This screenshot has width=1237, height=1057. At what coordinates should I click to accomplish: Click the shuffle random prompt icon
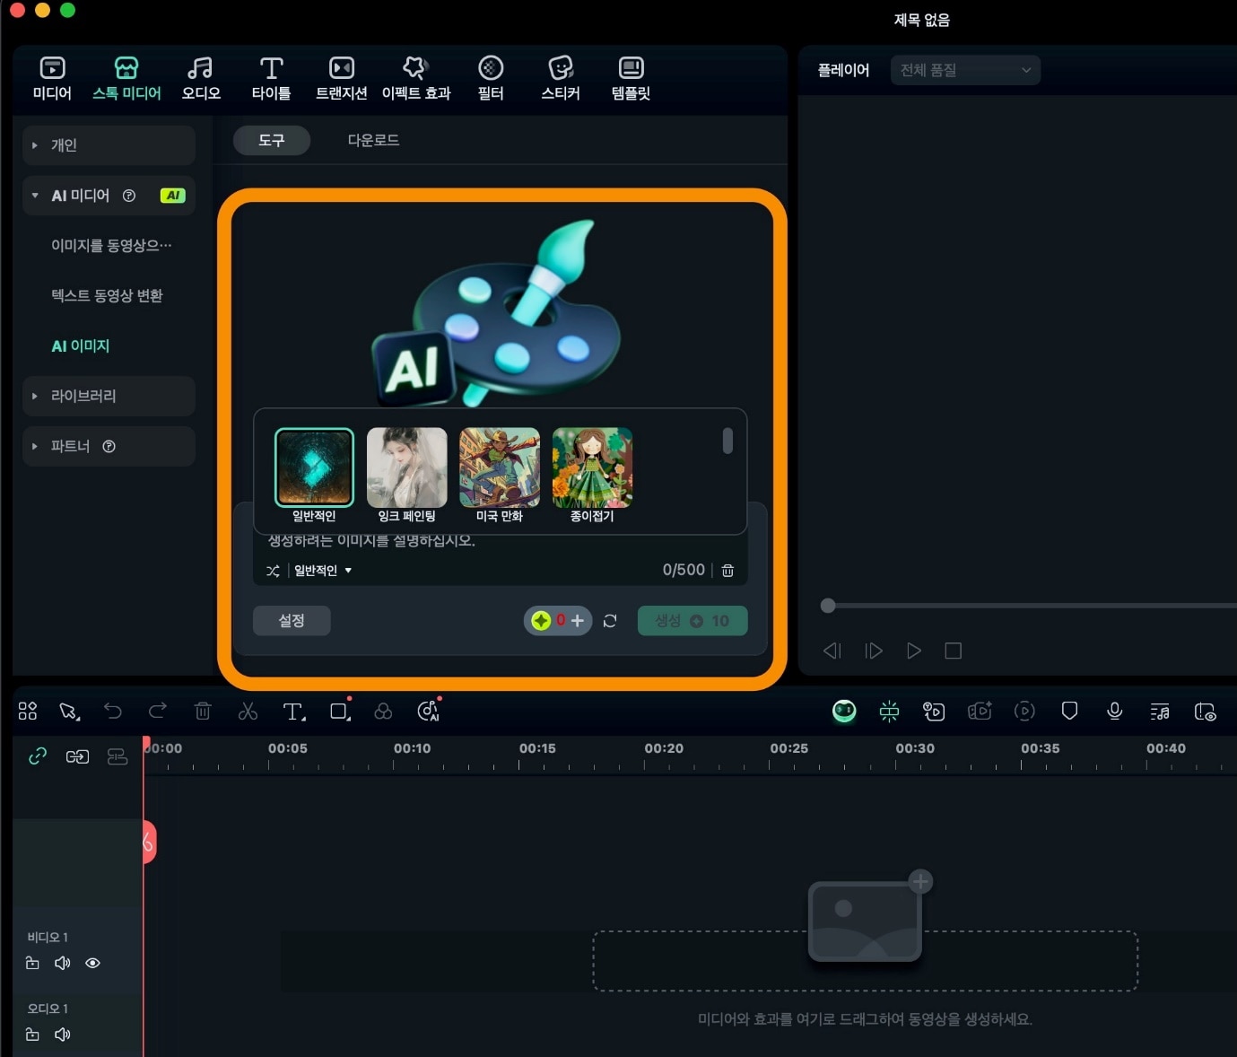point(273,571)
